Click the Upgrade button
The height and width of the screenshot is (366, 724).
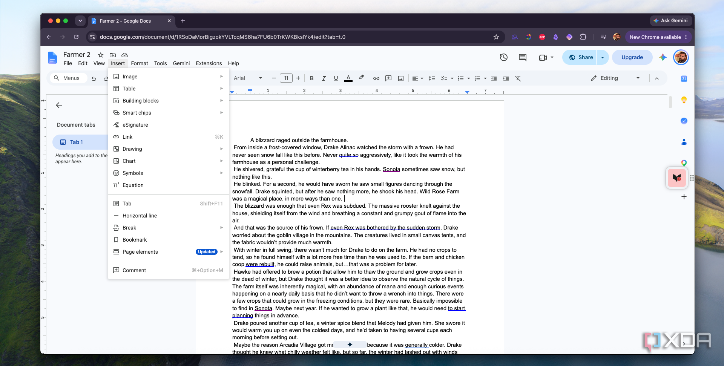(632, 57)
